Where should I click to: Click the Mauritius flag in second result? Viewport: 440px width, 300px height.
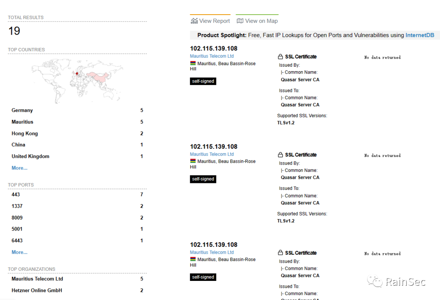193,161
